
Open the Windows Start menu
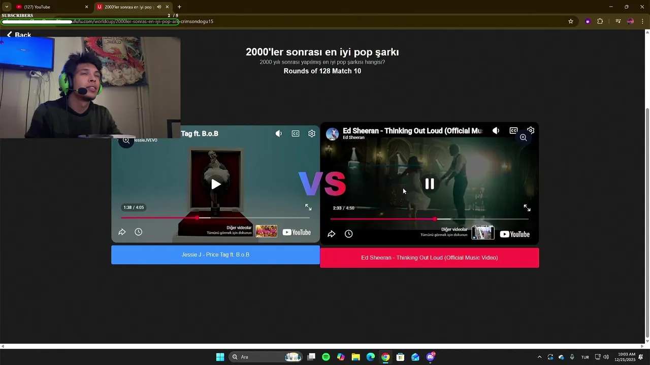pyautogui.click(x=220, y=357)
